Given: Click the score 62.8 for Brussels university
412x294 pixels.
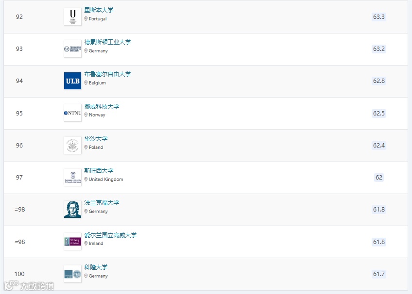Looking at the screenshot, I should 378,81.
